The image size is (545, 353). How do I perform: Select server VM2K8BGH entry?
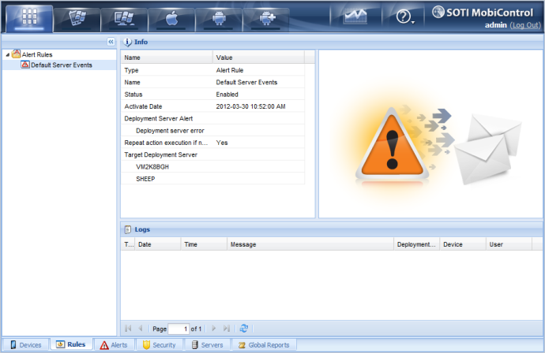click(212, 167)
